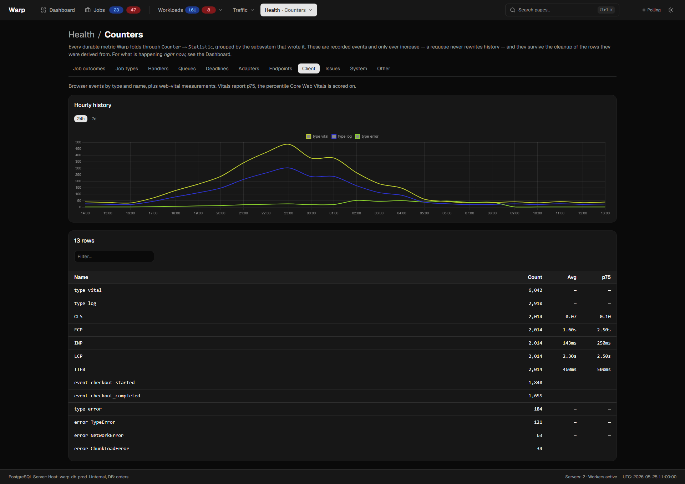The image size is (685, 484).
Task: Toggle type log series in legend
Action: [x=342, y=137]
